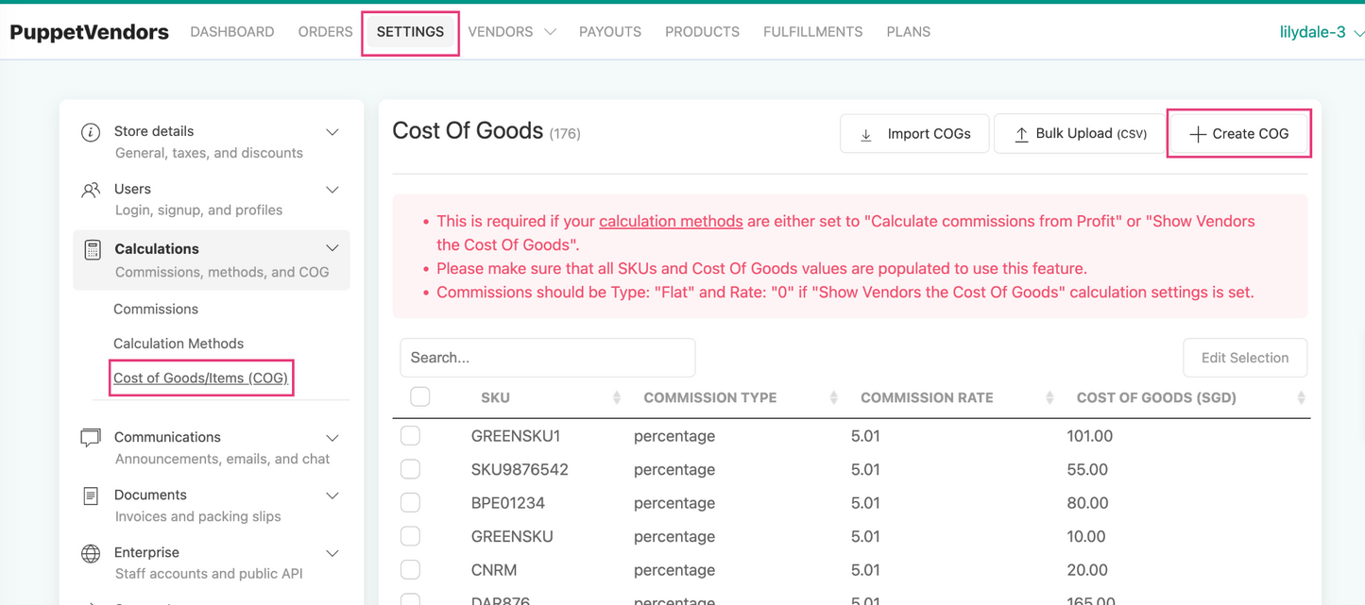Click the Store details info icon
This screenshot has width=1365, height=605.
[91, 132]
